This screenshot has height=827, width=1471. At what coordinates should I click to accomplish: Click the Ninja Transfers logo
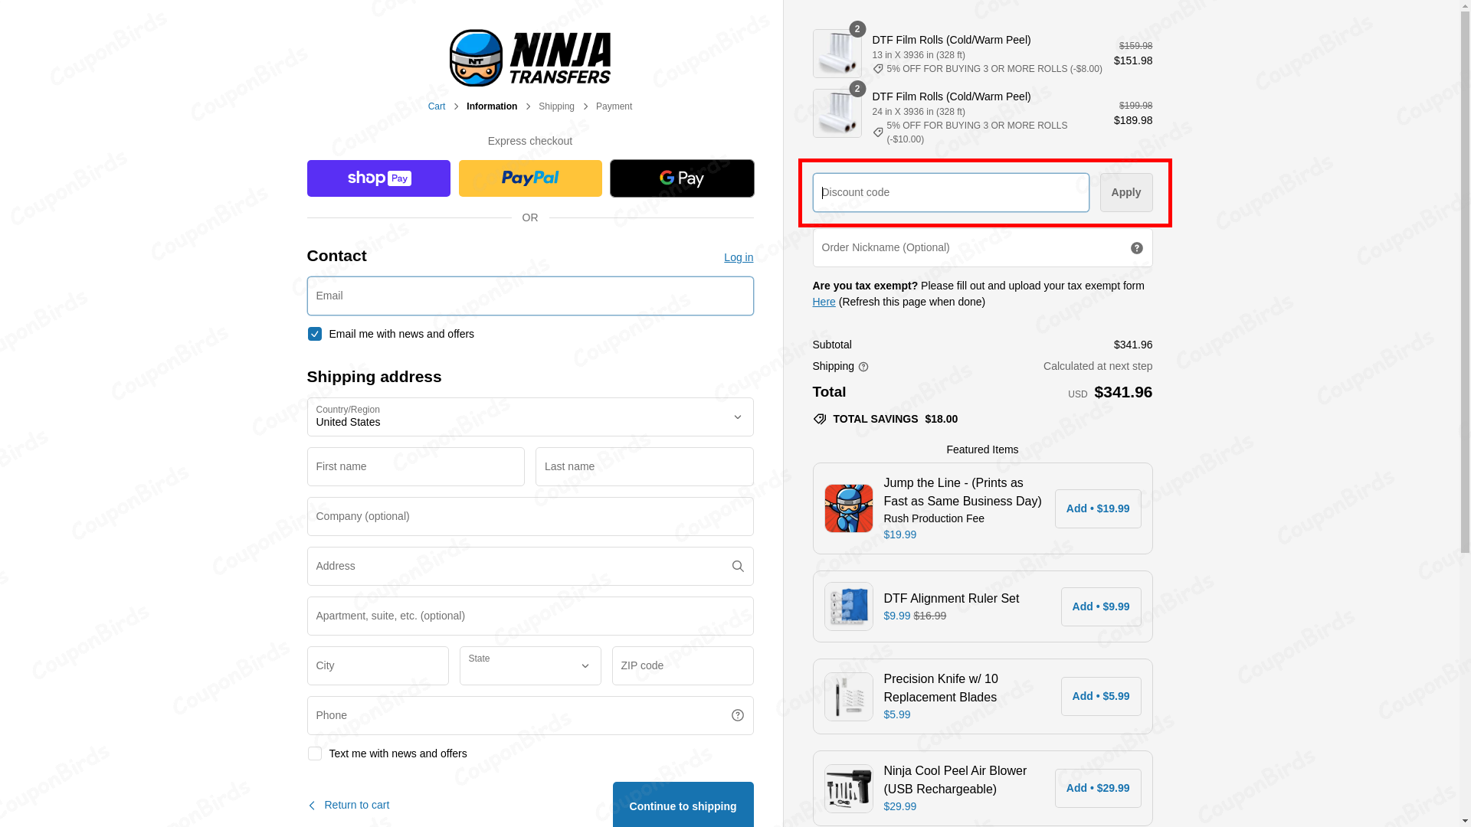(529, 57)
